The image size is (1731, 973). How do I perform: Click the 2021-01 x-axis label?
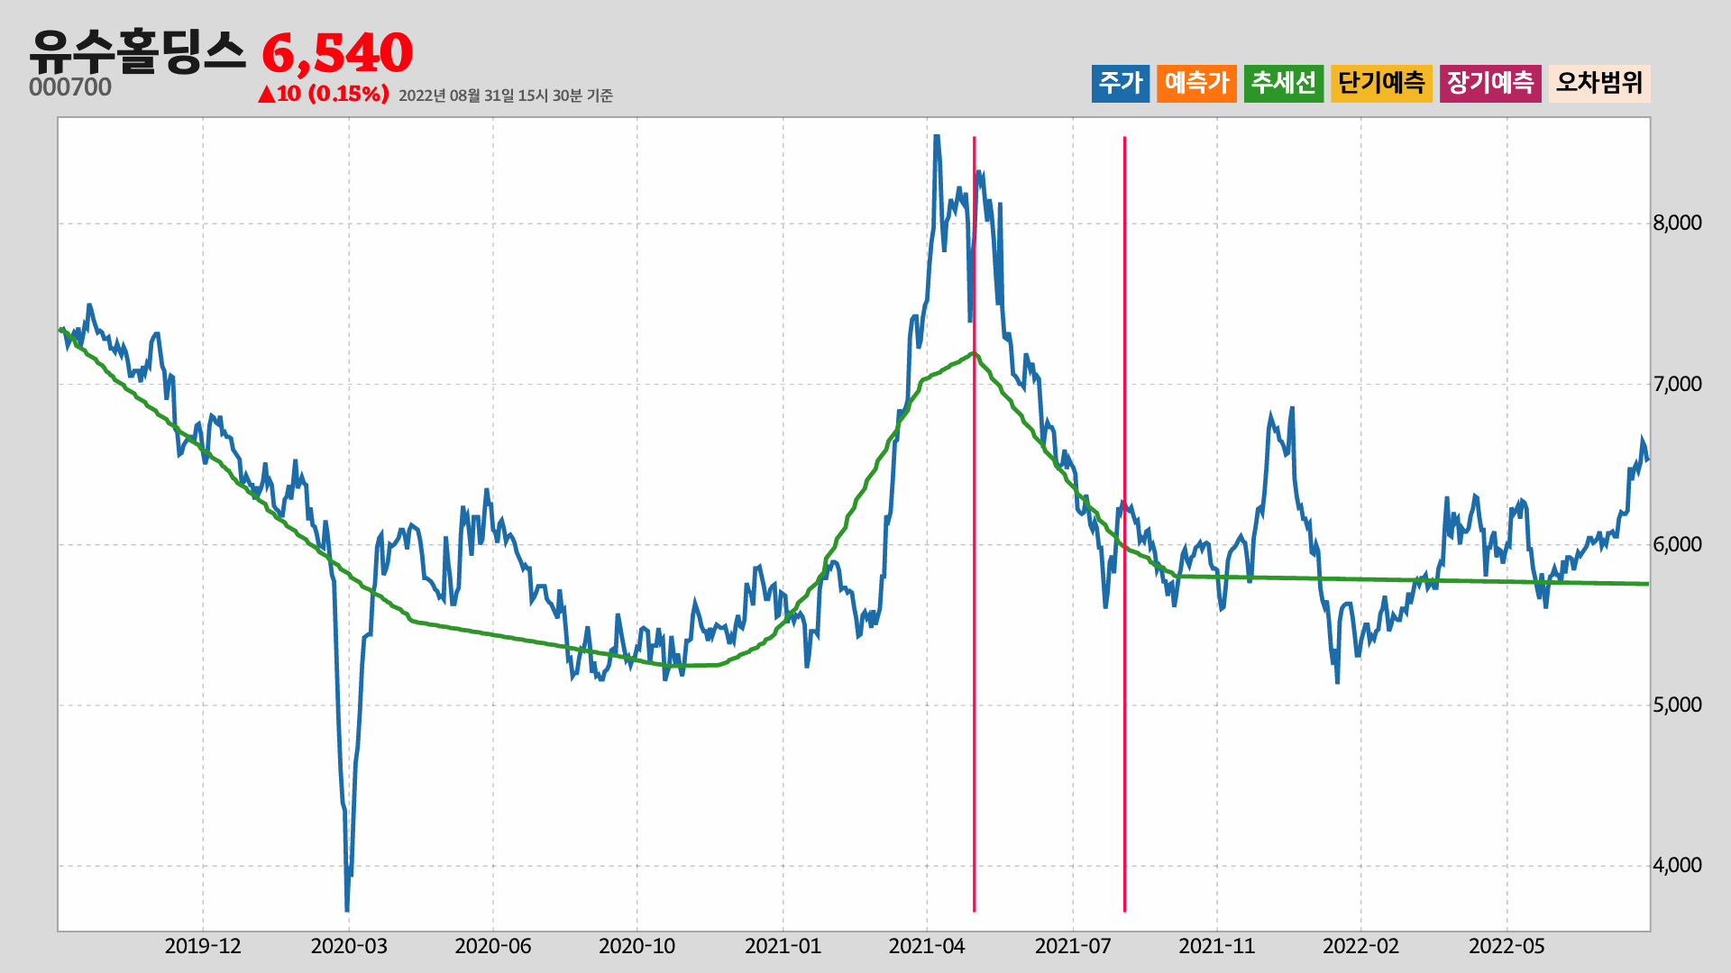click(x=783, y=946)
